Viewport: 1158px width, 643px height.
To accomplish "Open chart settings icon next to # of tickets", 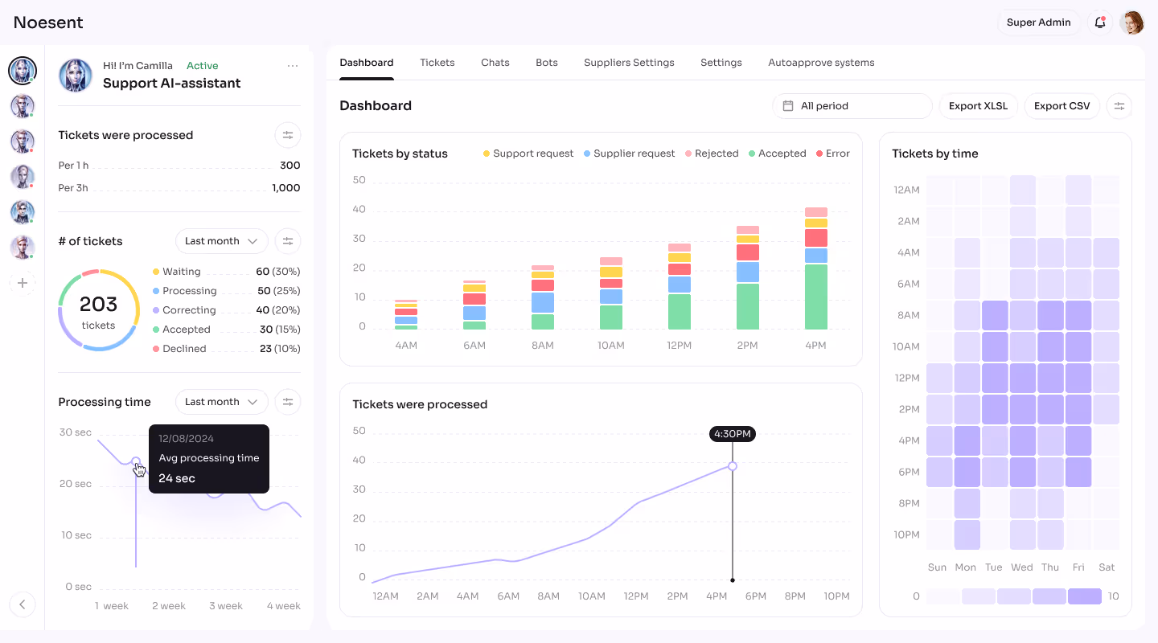I will click(x=287, y=240).
